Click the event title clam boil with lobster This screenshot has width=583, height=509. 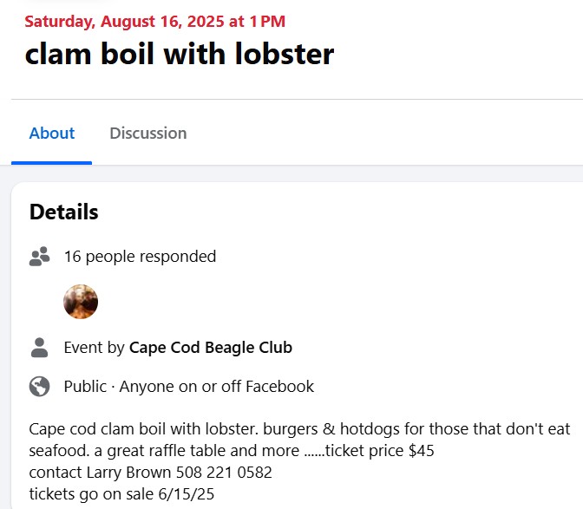[180, 55]
